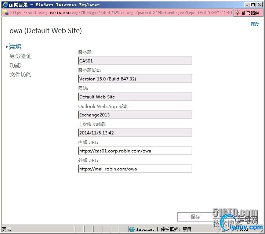Screen dimensions: 265x234
Task: Switch to the 身份验证 tab
Action: tap(21, 56)
